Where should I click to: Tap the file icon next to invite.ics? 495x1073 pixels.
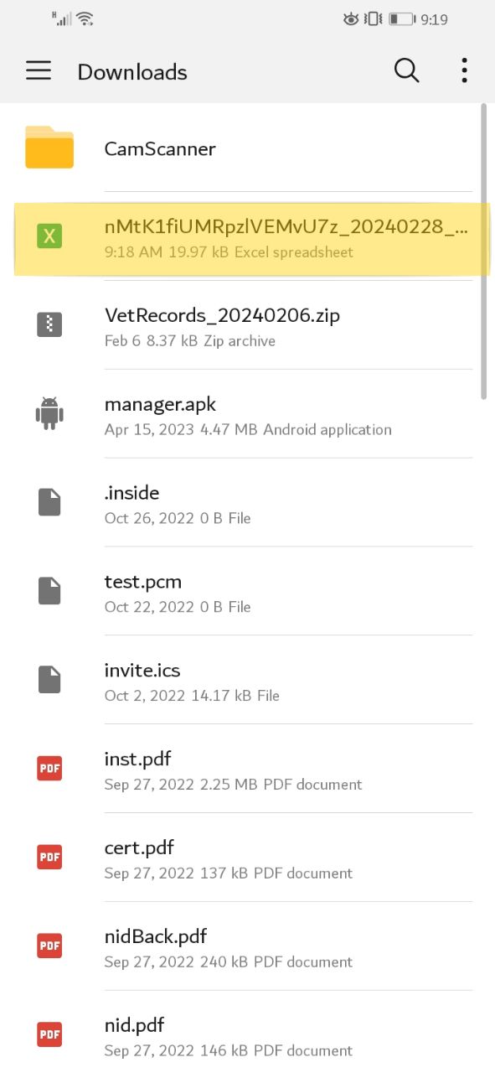tap(49, 680)
